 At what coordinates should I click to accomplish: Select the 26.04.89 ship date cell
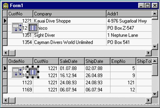97,75
